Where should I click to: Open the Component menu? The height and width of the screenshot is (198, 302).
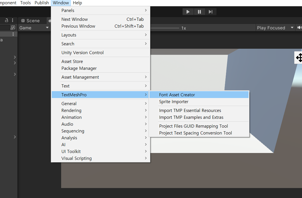(x=8, y=3)
